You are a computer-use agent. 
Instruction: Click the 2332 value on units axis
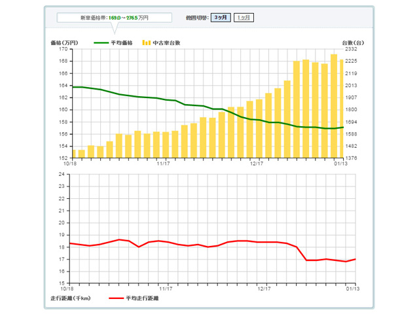351,49
